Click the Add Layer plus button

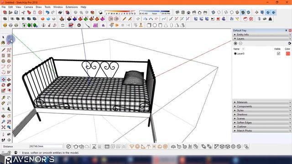point(235,43)
